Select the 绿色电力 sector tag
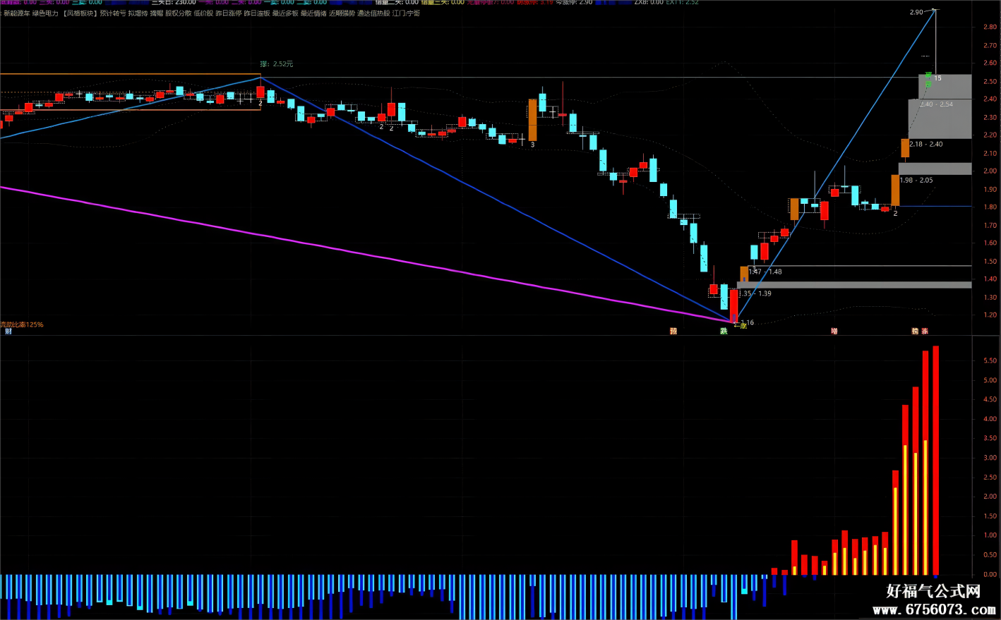Screen dimensions: 1001x620 pos(46,13)
